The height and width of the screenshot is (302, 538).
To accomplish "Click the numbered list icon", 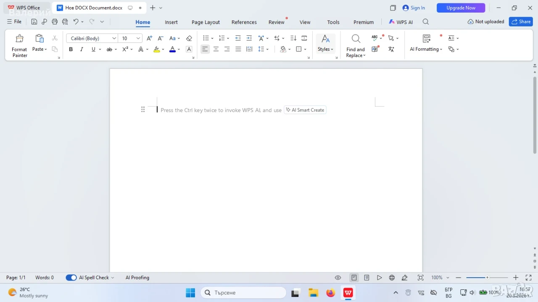I will [222, 38].
